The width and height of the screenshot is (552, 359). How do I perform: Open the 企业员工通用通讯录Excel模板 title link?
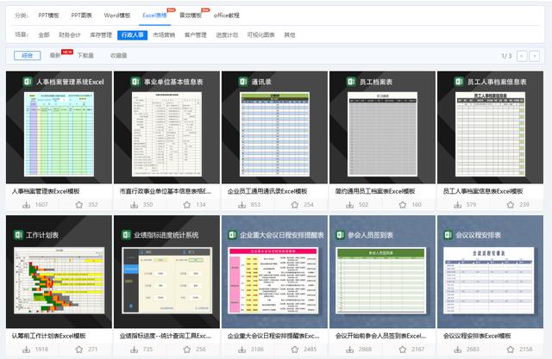point(267,191)
